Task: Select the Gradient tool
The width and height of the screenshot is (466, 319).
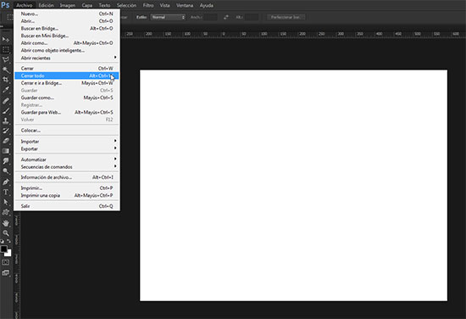Action: coord(6,151)
